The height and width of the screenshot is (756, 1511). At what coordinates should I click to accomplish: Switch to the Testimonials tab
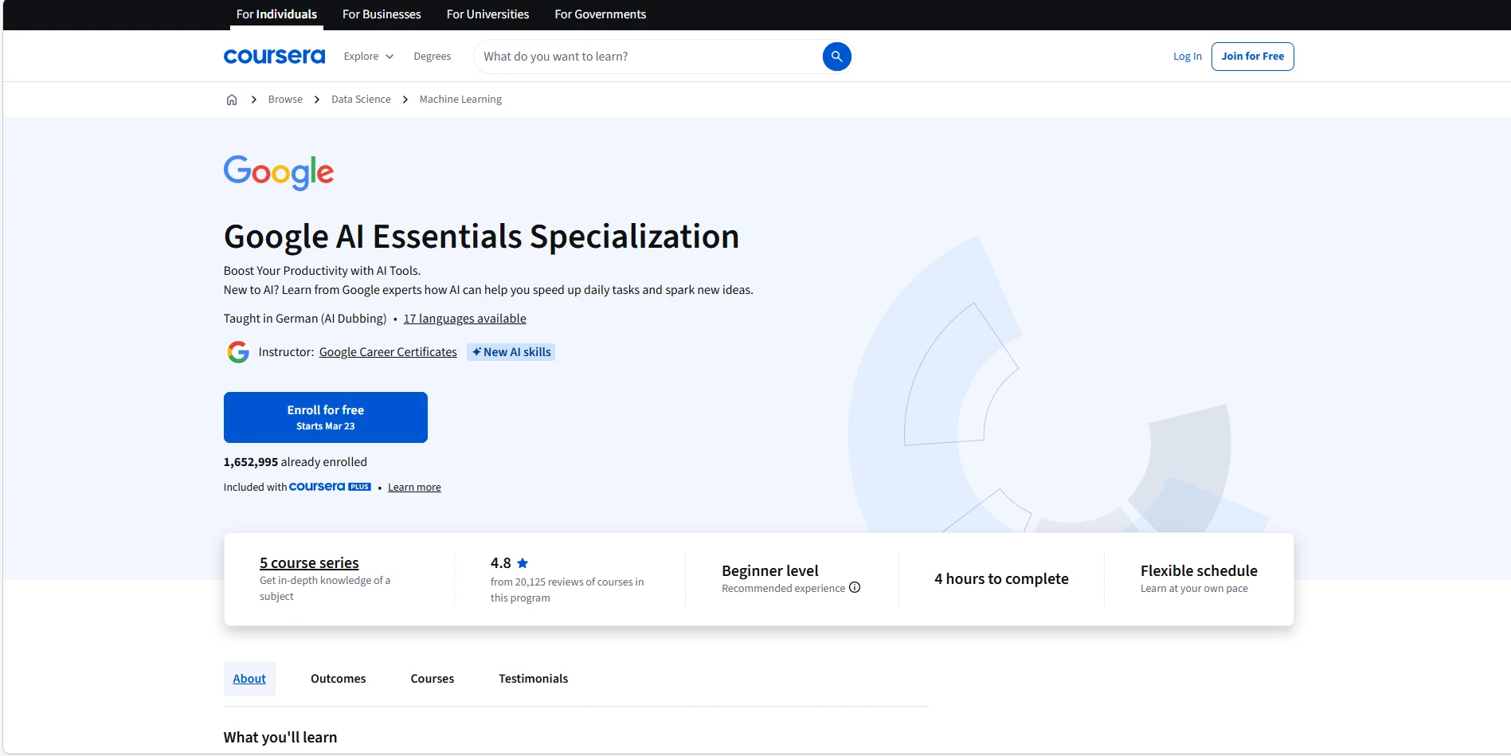(x=533, y=678)
